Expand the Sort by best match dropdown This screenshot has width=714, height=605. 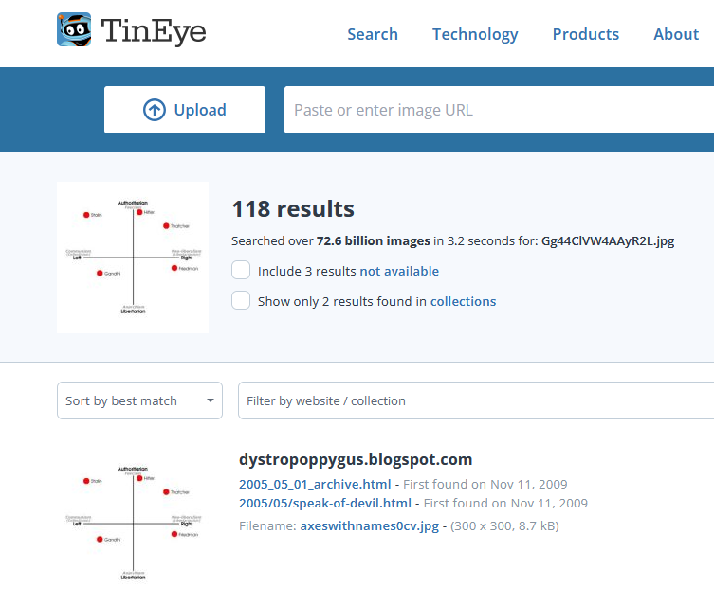(x=139, y=400)
